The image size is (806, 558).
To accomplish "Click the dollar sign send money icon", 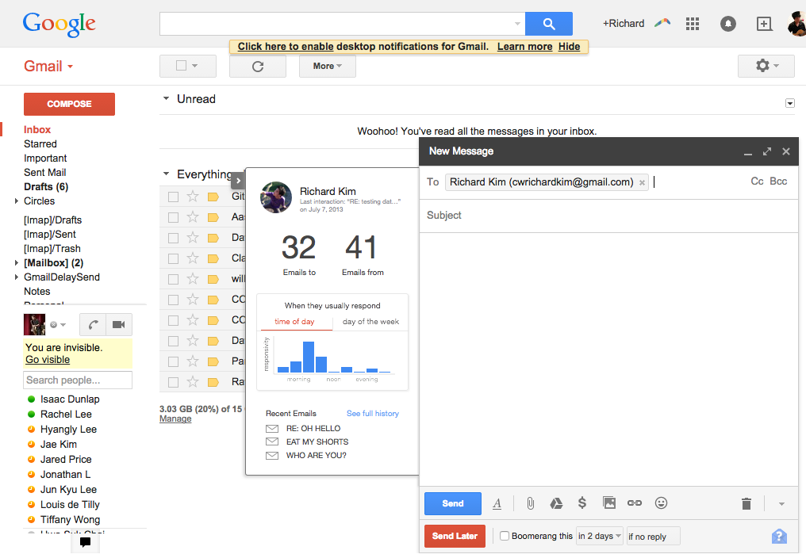I will coord(581,503).
